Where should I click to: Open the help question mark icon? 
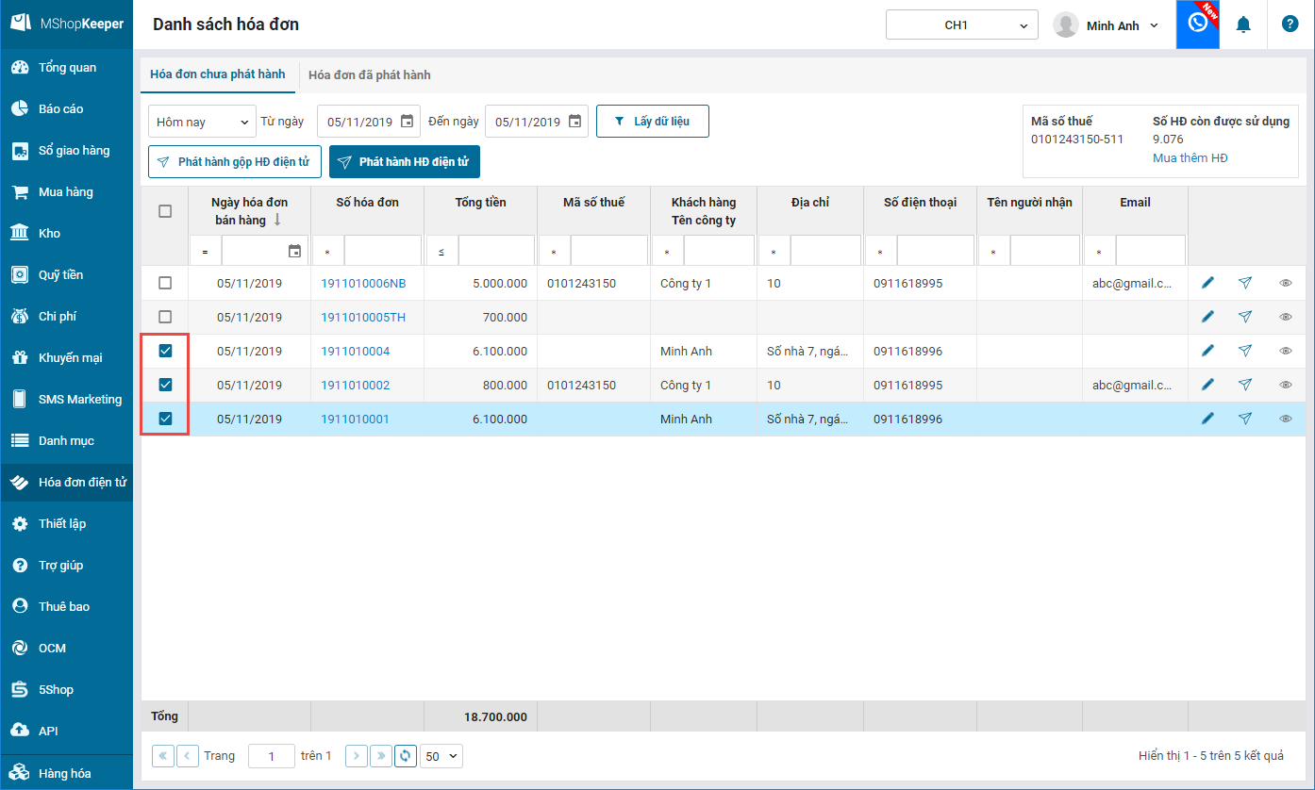[x=1290, y=25]
